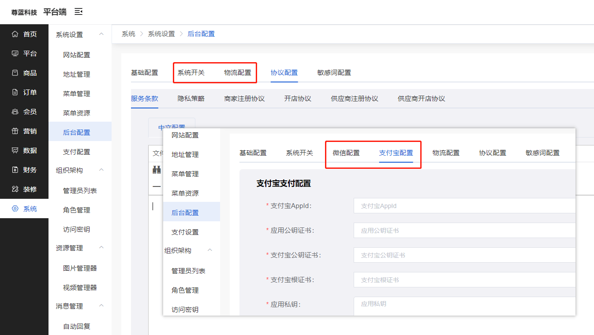Click the horizontal line icon in the editor toolbar
This screenshot has height=335, width=594.
coord(157,186)
